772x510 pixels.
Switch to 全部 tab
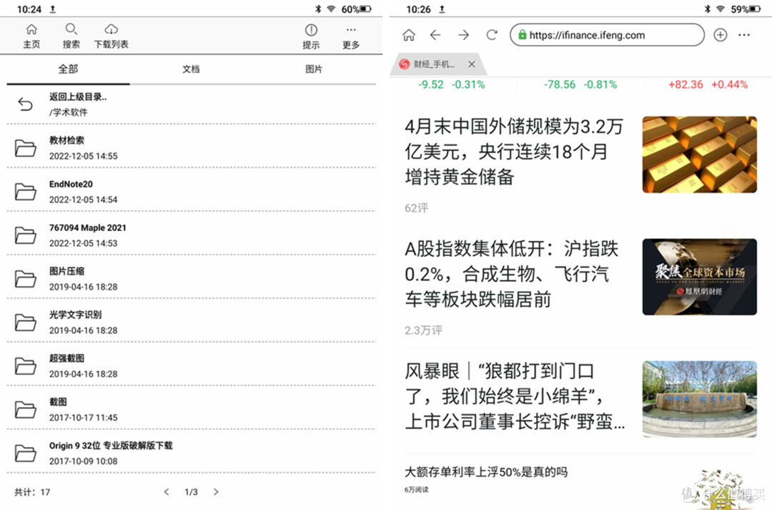pos(68,69)
